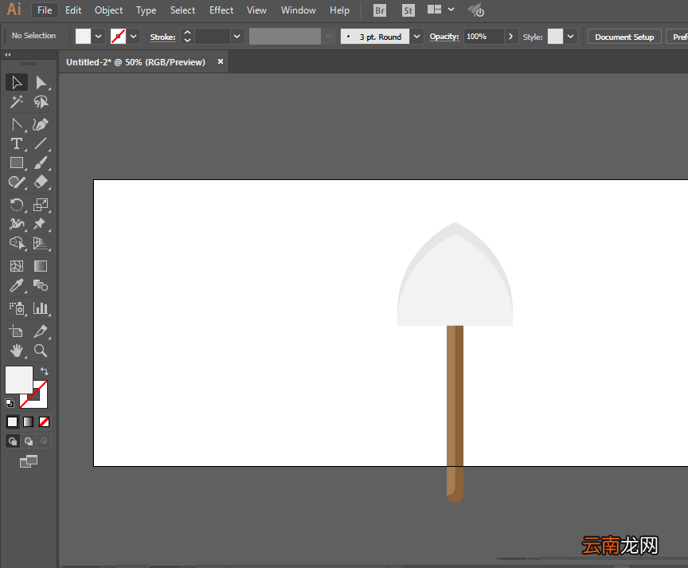The width and height of the screenshot is (688, 568).
Task: Click the large fill color swatch
Action: [19, 380]
